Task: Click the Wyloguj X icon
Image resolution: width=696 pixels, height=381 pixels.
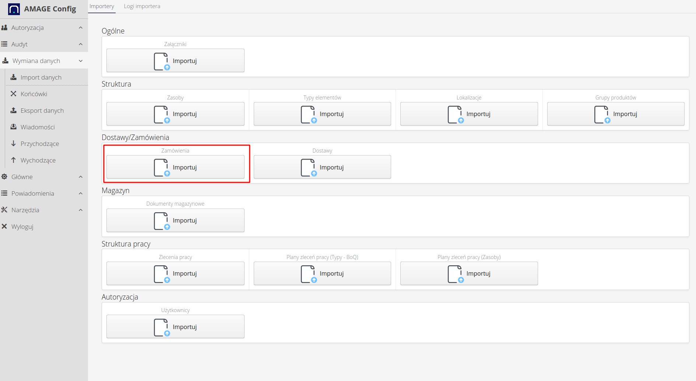Action: pyautogui.click(x=4, y=226)
